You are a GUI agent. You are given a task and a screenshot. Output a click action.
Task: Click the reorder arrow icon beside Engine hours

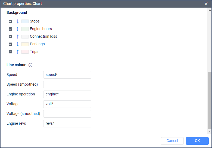pyautogui.click(x=18, y=29)
